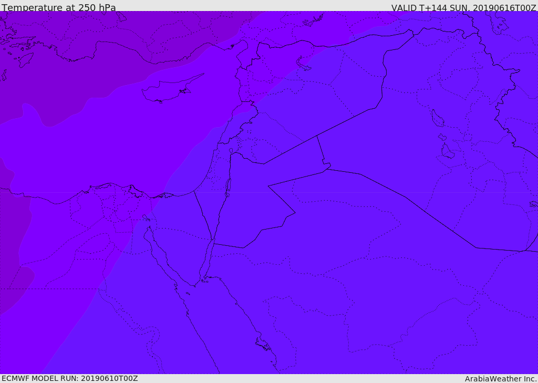Click the 'ArabiaWeather Inc' credit text
This screenshot has height=383, width=538.
click(x=500, y=379)
